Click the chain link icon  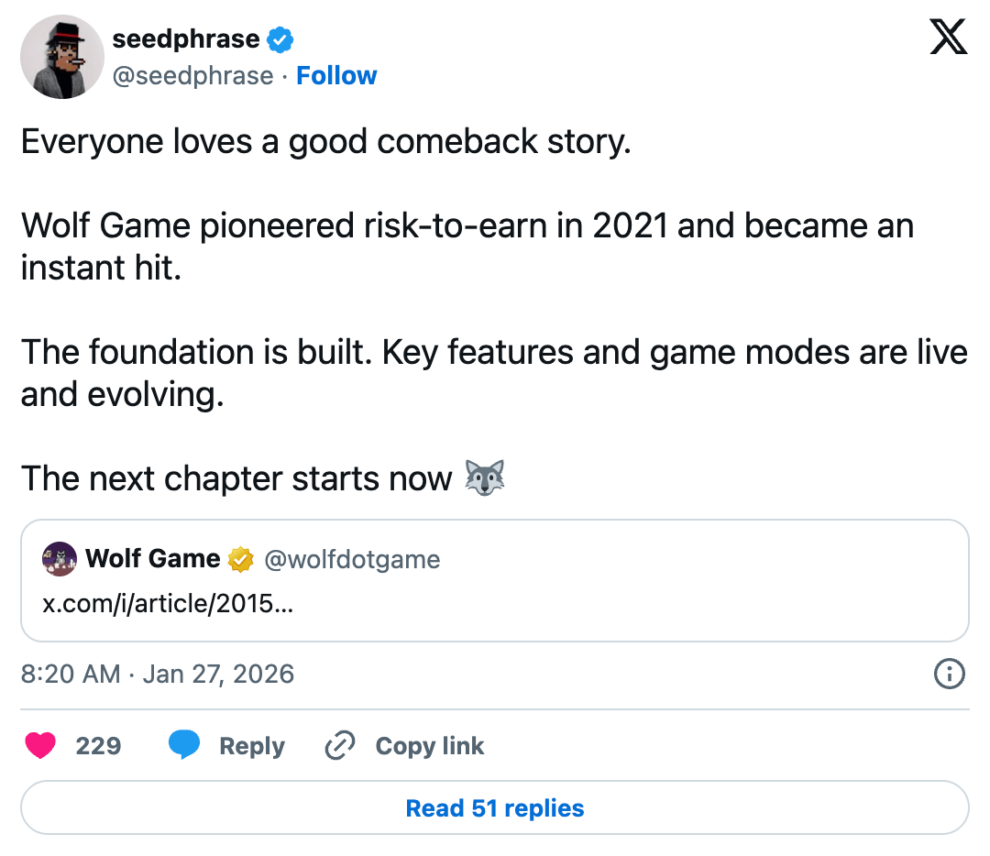(340, 746)
